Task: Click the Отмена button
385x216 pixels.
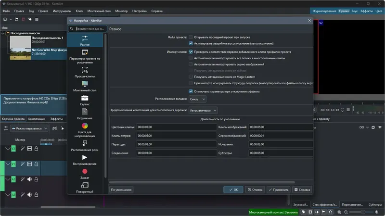Action: coord(255,190)
